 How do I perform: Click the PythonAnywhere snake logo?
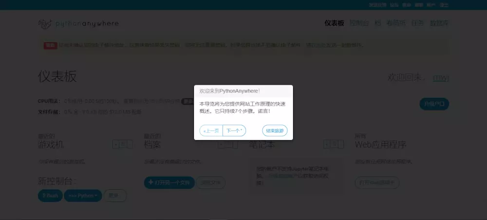click(x=44, y=23)
